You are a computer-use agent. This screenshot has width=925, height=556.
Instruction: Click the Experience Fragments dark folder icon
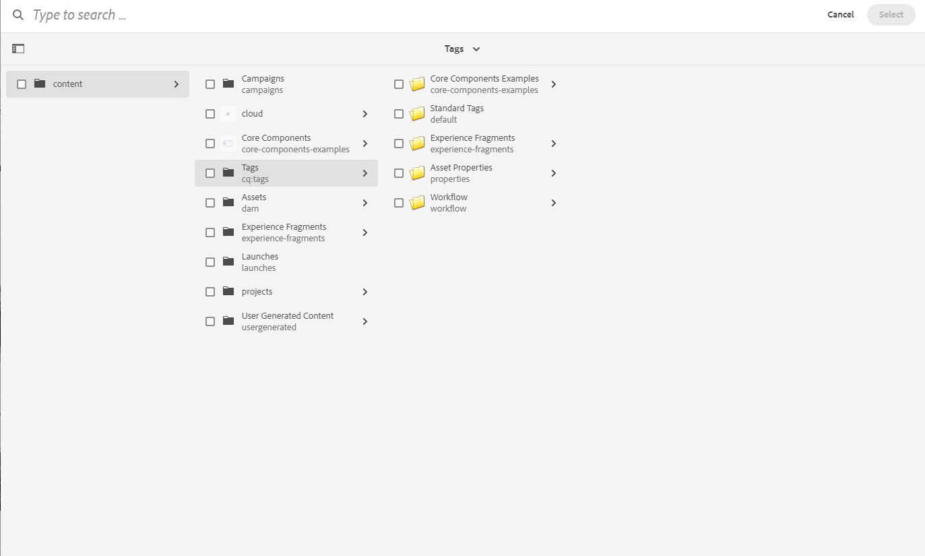[228, 233]
